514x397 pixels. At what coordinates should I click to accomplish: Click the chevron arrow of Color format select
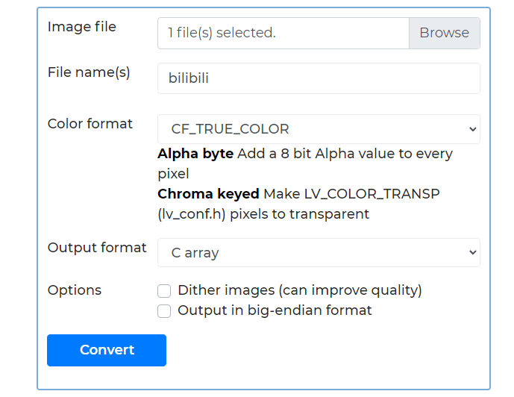click(x=471, y=129)
